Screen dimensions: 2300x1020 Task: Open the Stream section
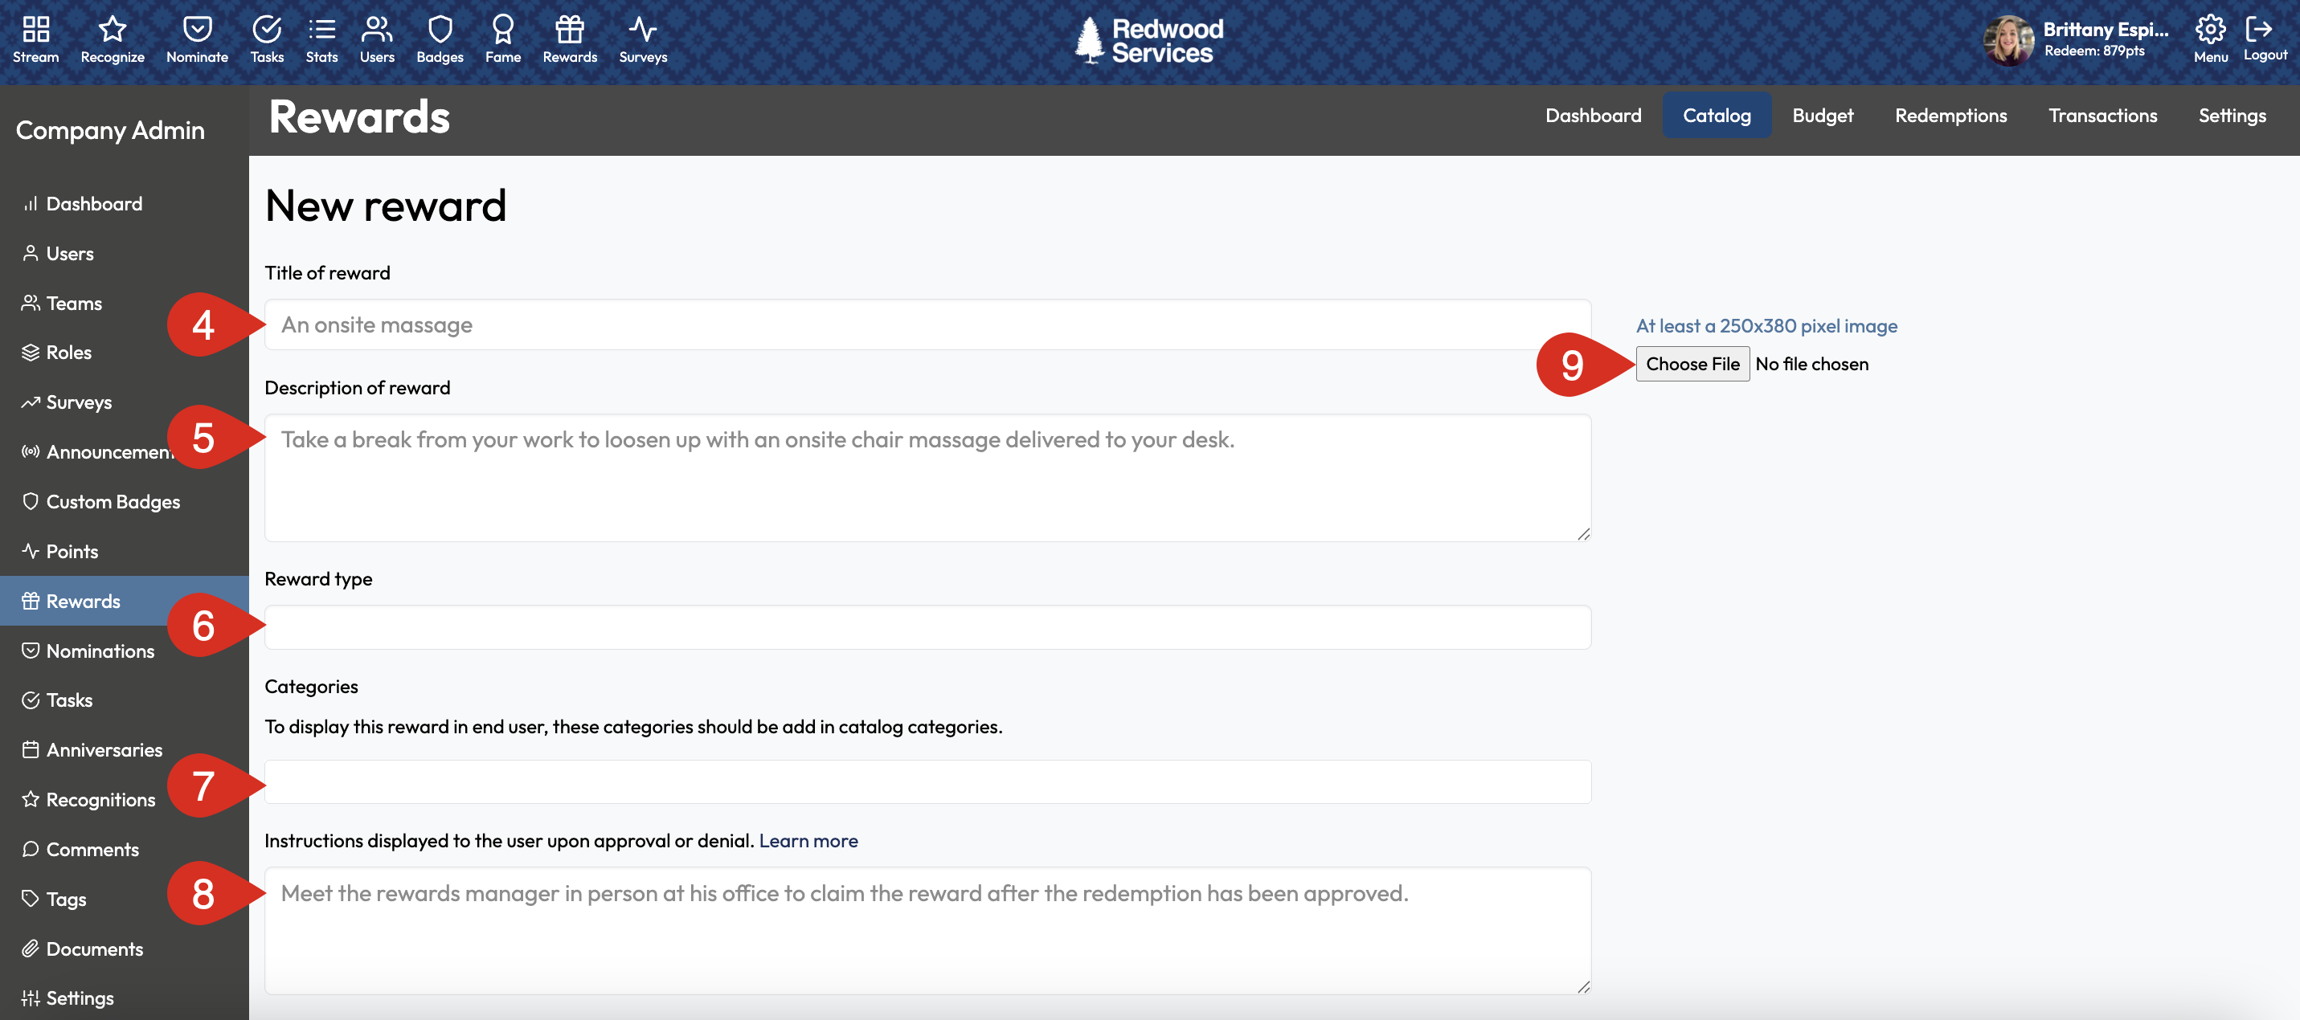pos(35,38)
